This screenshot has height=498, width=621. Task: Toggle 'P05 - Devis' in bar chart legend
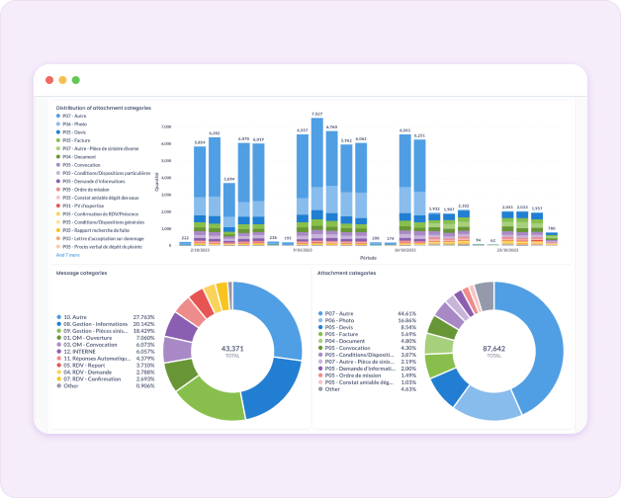(71, 132)
